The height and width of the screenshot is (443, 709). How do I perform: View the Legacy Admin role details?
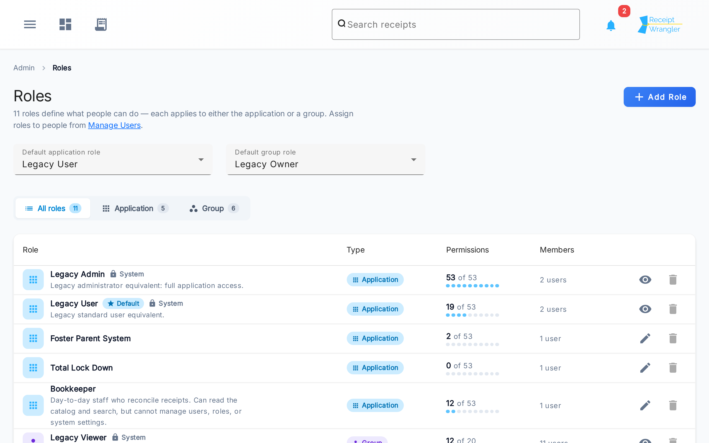645,280
